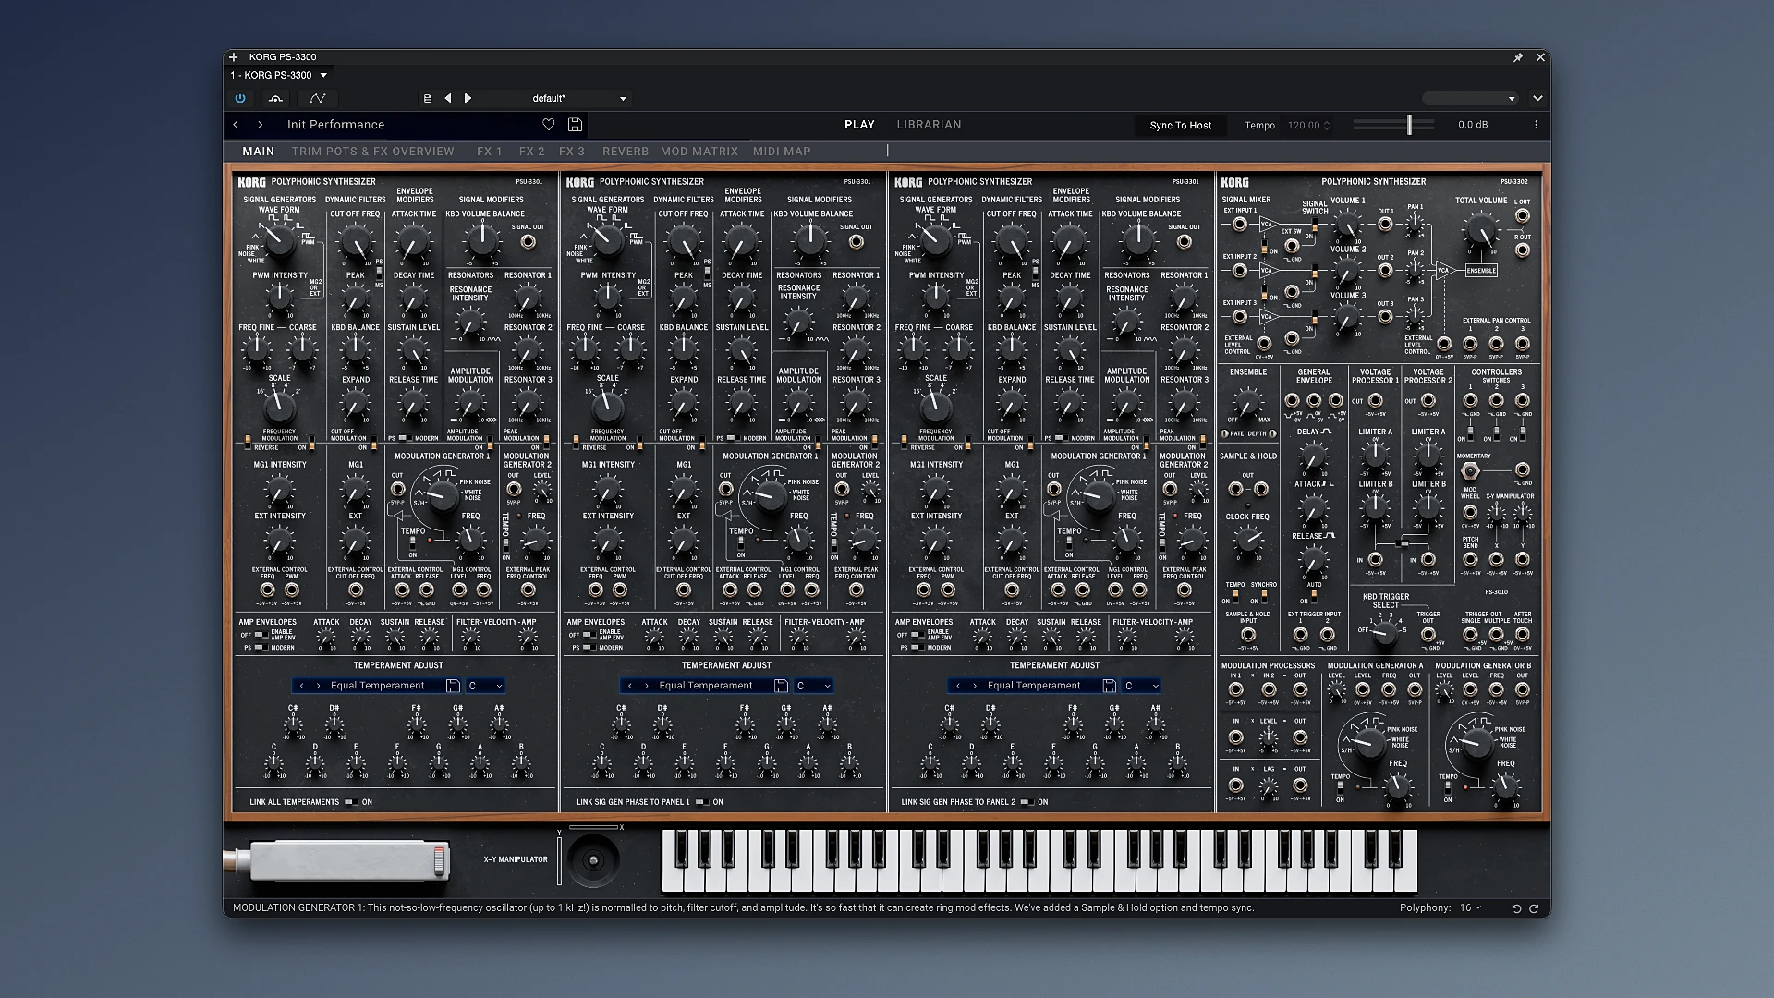1774x998 pixels.
Task: Click the master volume slider handle
Action: pyautogui.click(x=1409, y=125)
